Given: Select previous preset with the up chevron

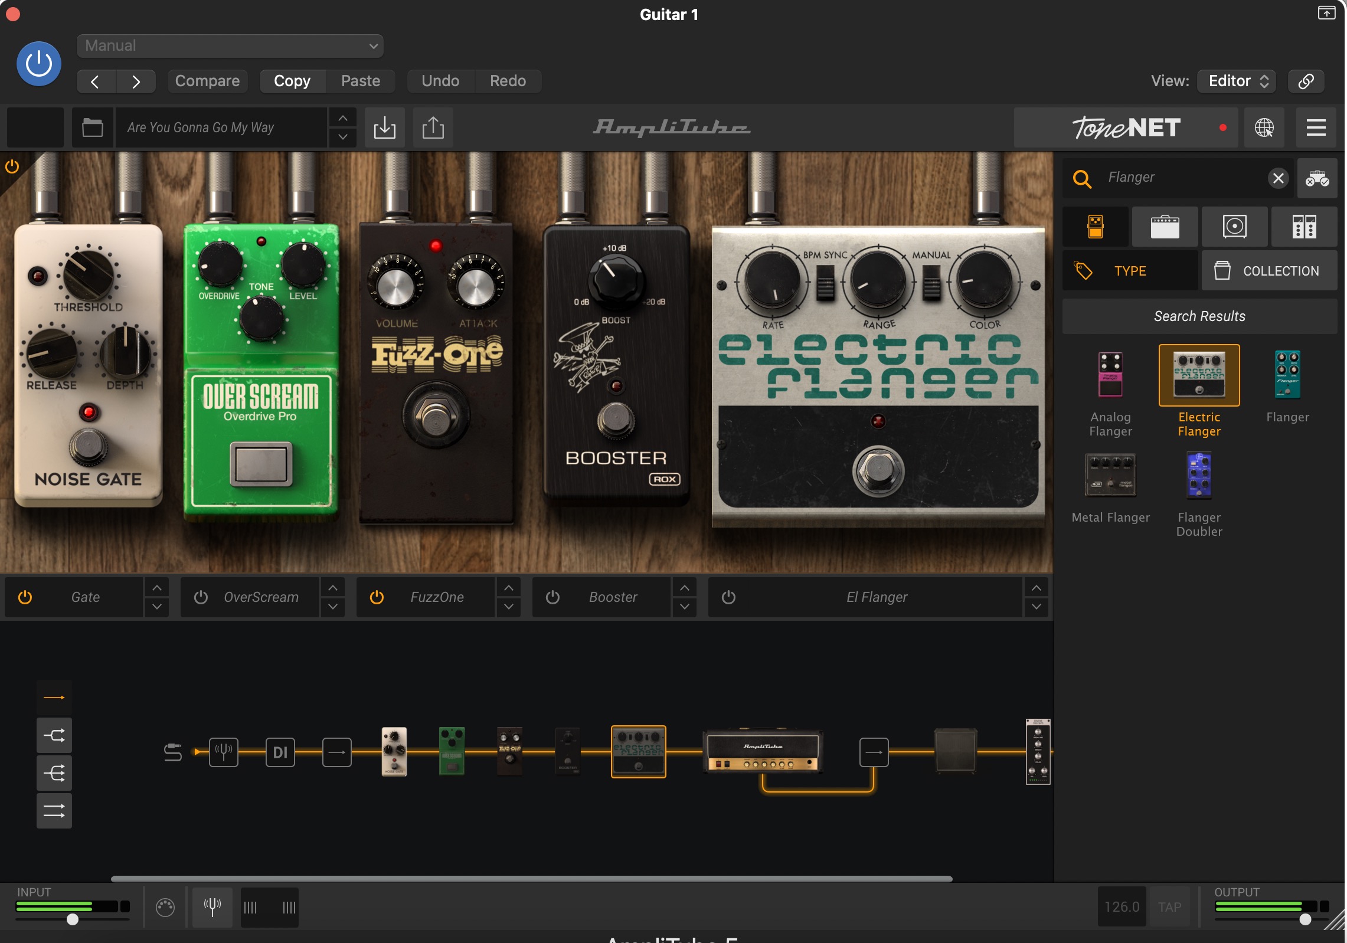Looking at the screenshot, I should (x=343, y=118).
